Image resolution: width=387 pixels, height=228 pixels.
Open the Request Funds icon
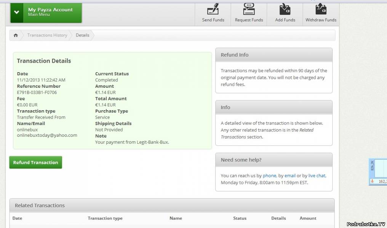click(x=249, y=9)
